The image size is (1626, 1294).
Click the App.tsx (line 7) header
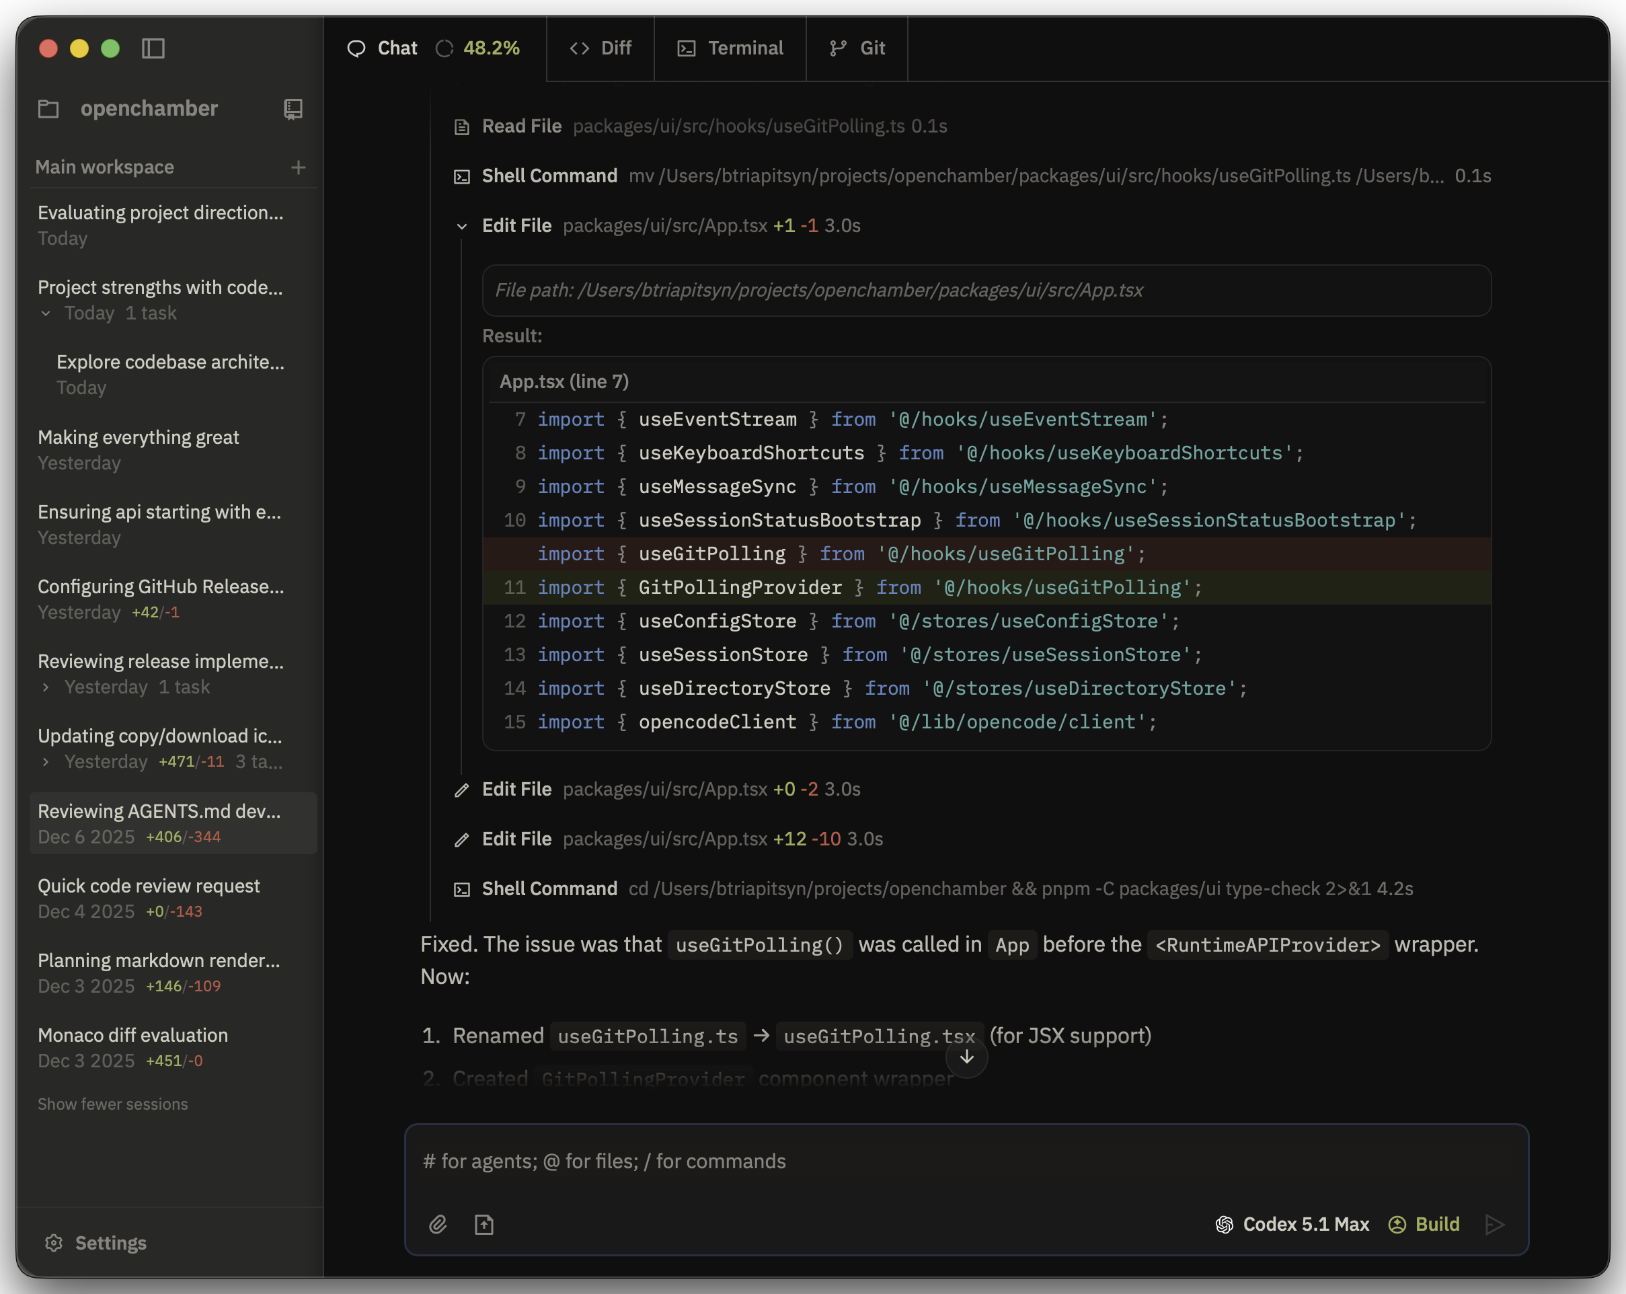(x=564, y=381)
